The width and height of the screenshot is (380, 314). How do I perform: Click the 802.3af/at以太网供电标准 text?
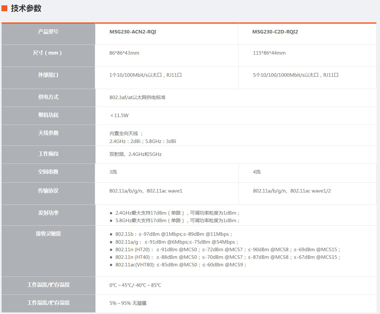coord(137,98)
